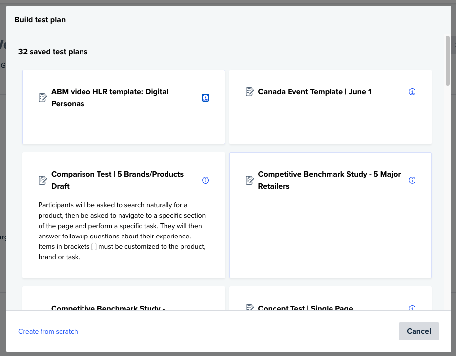Open info for Canada Event Template
Screen dimensions: 456x356
pyautogui.click(x=412, y=92)
